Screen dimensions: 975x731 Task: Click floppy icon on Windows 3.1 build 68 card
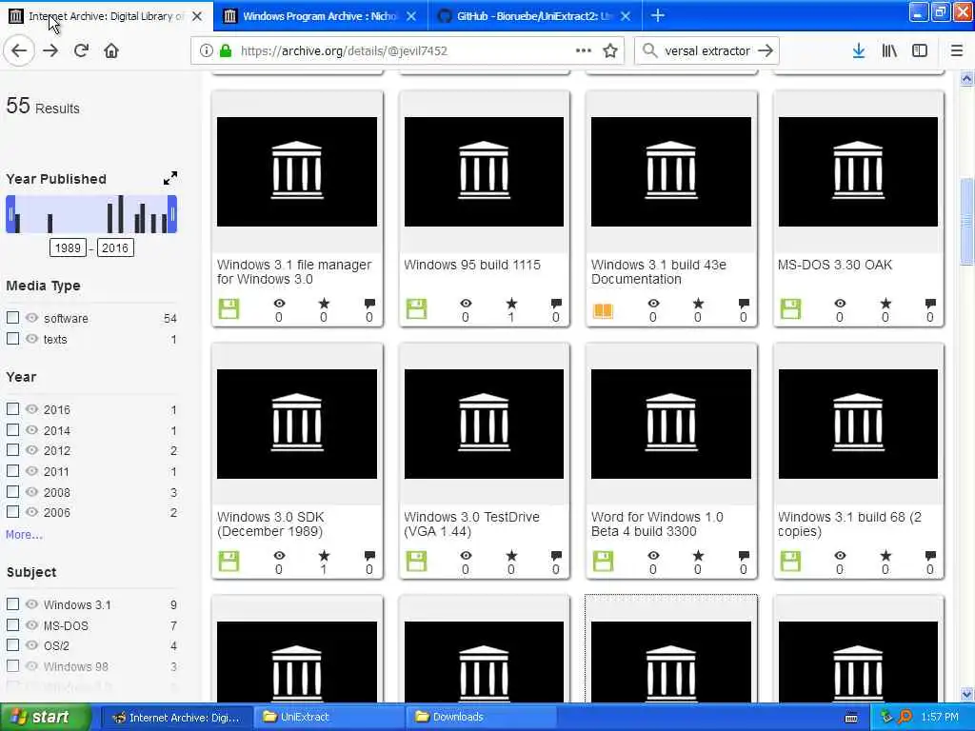790,562
